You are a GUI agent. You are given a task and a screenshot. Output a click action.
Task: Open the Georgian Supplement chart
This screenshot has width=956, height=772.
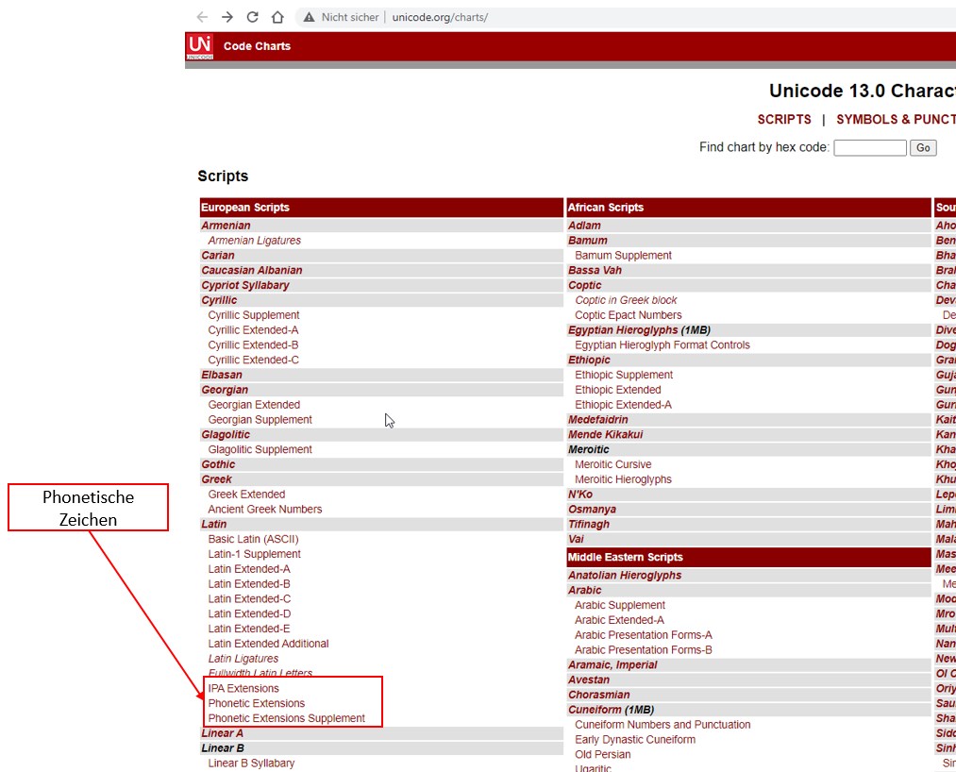click(260, 420)
